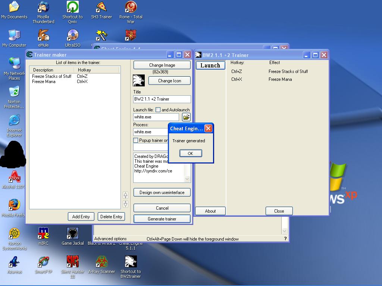Viewport: 382px width, 286px height.
Task: Click the Launch button in trainer
Action: coord(210,66)
